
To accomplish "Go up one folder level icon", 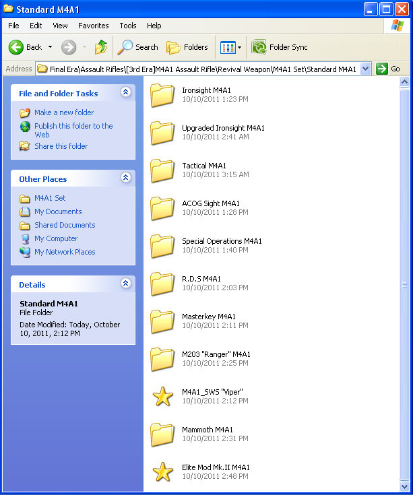I will (x=101, y=47).
